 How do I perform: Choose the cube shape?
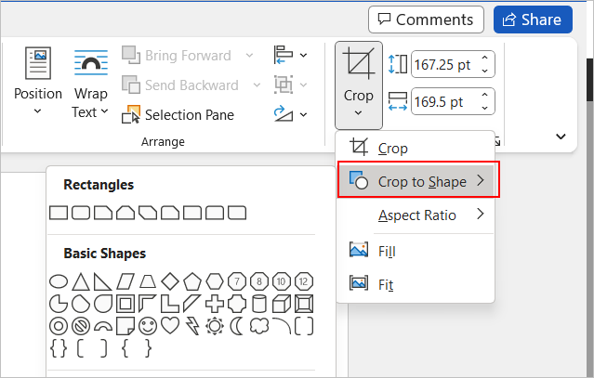pos(282,304)
